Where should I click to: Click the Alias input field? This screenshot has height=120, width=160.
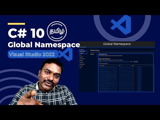point(122,62)
